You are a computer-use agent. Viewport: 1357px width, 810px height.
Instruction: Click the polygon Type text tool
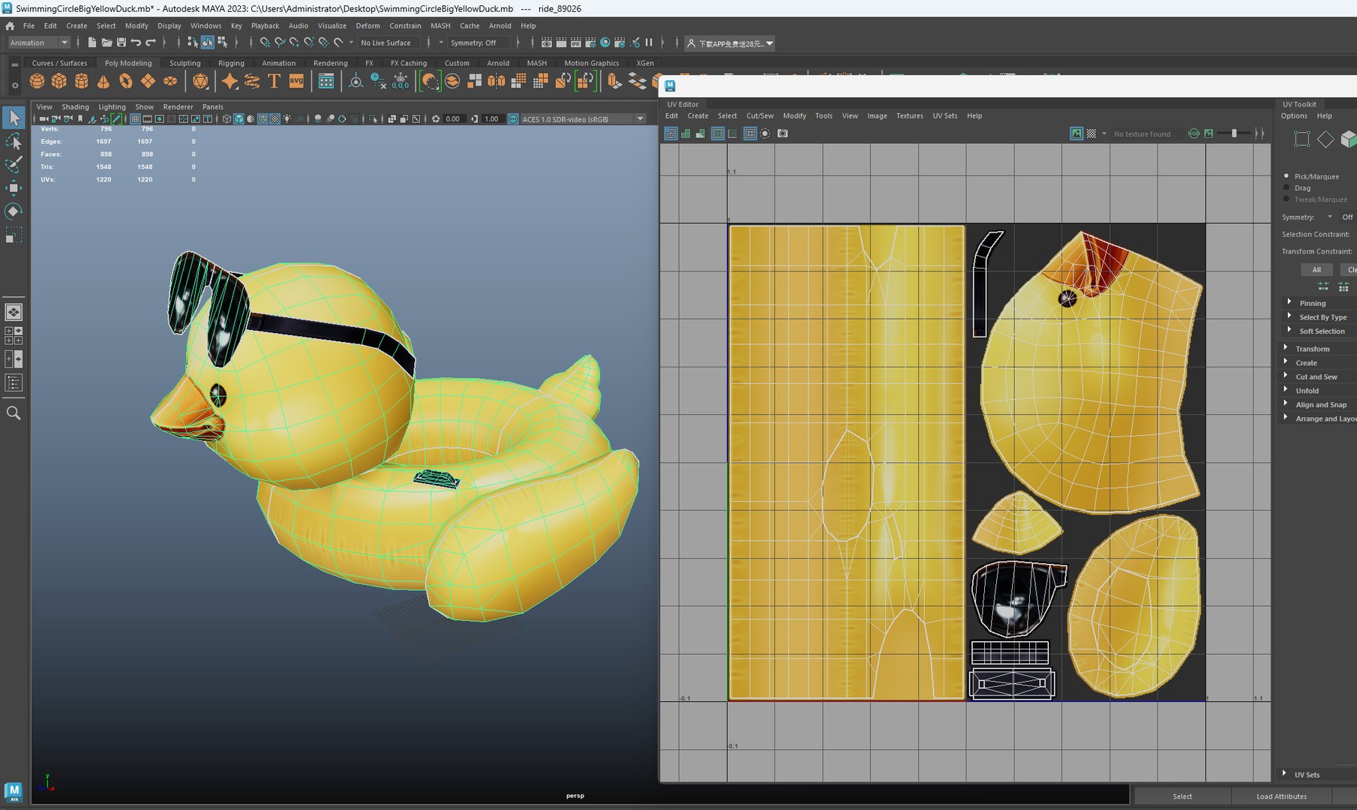274,81
